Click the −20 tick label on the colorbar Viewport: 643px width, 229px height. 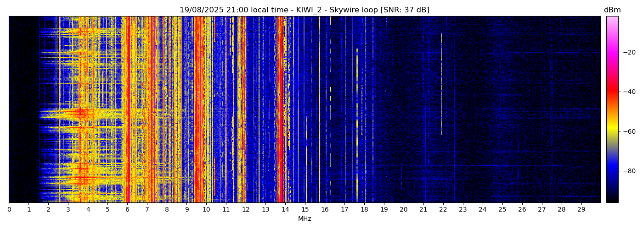[628, 52]
